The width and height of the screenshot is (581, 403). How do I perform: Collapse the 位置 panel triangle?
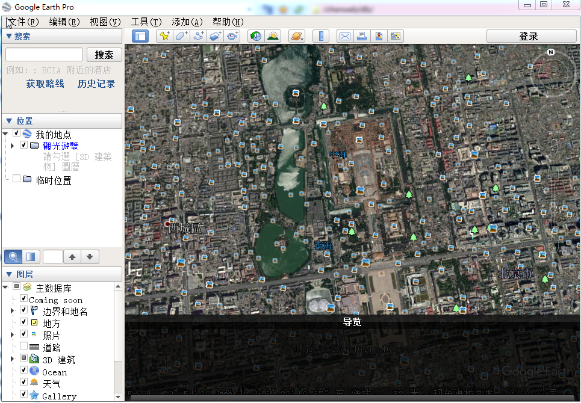9,121
